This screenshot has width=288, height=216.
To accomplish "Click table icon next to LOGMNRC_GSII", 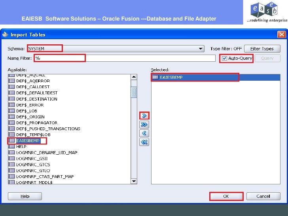I will tap(11, 158).
